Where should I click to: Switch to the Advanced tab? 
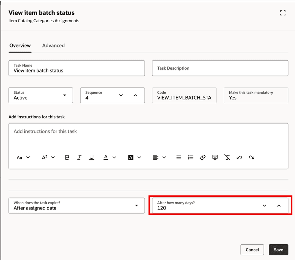pos(53,45)
